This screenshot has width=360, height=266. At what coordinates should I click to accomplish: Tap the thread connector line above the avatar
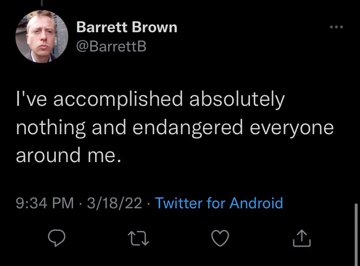pos(42,3)
